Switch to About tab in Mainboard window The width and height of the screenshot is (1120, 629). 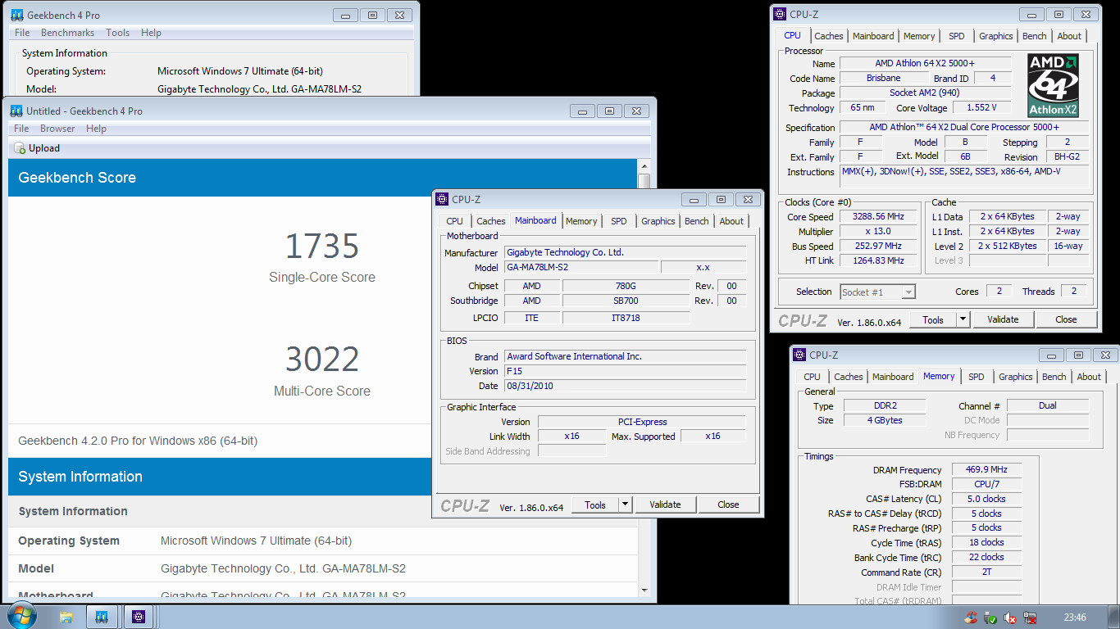(731, 221)
